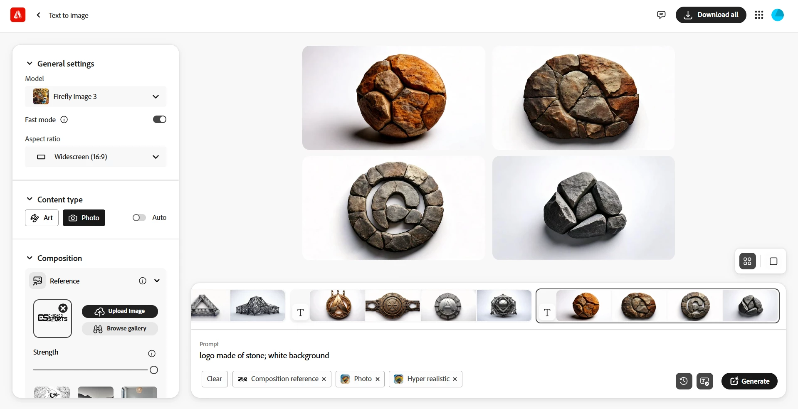Screen dimensions: 798x409
Task: Select gray rocks thumbnail in history strip
Action: 751,306
